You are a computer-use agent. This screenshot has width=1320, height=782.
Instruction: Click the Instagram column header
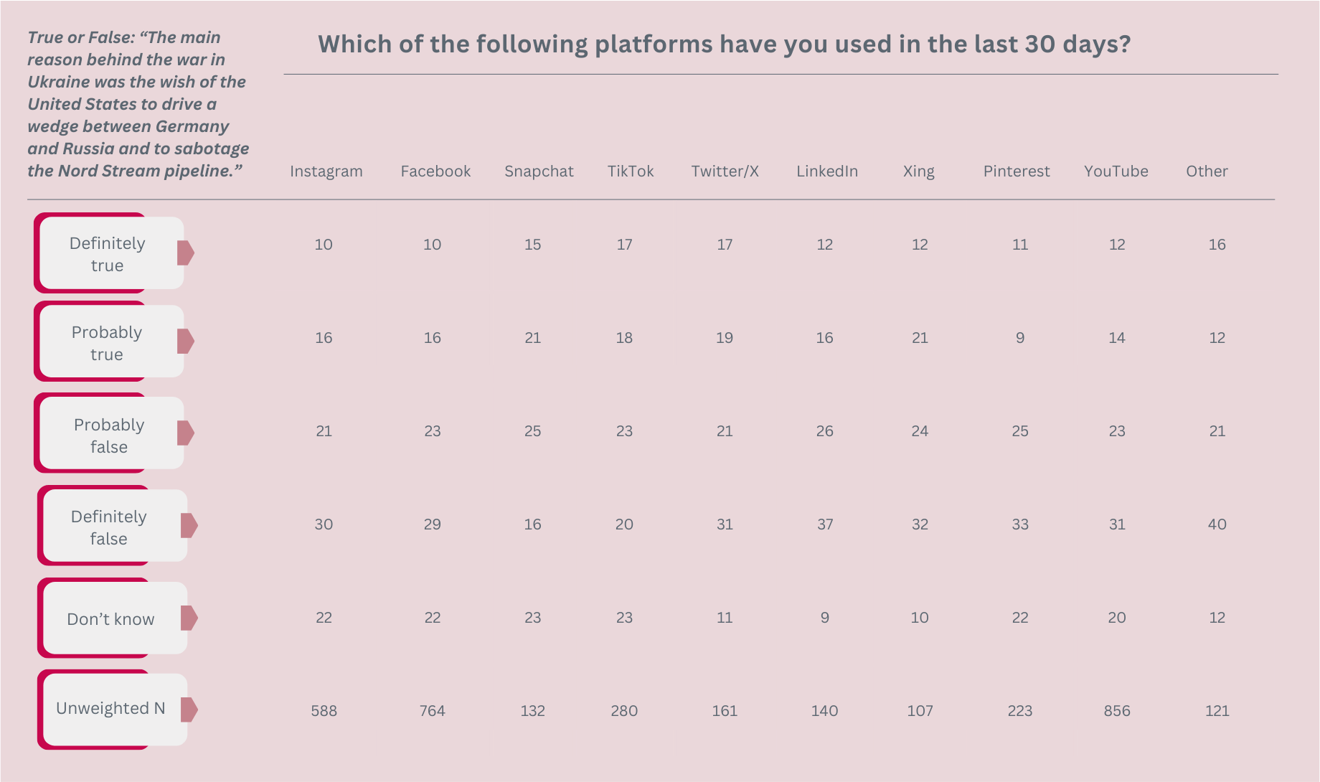pos(326,171)
